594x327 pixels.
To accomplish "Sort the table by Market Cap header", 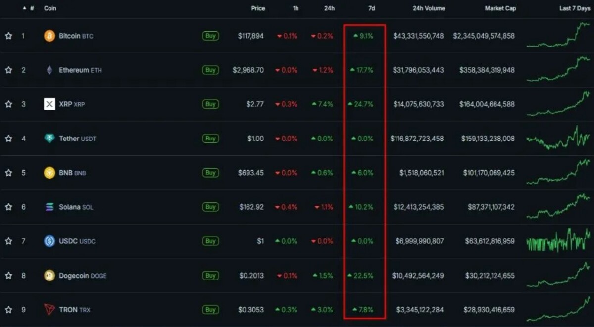I will (x=500, y=8).
